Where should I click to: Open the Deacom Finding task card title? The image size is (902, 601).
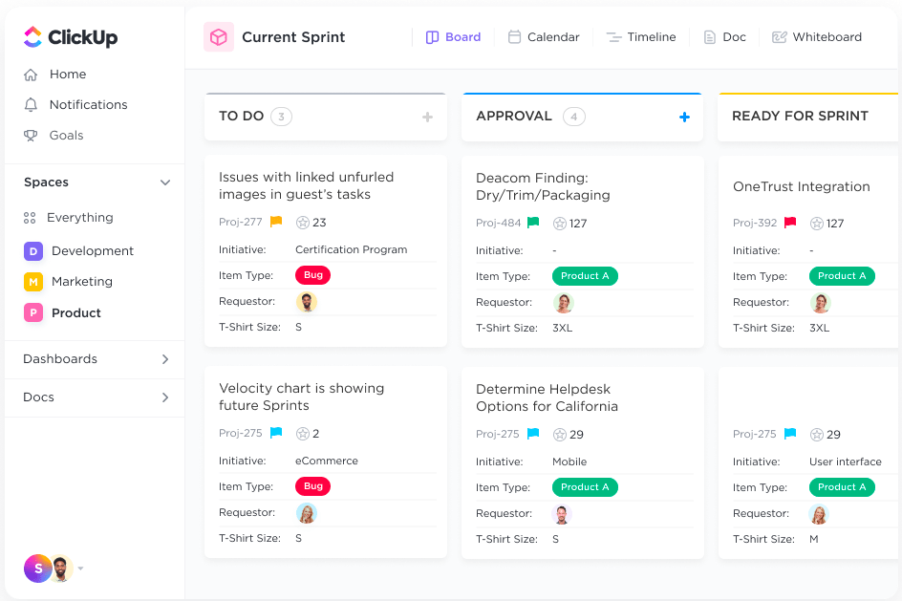(x=543, y=186)
